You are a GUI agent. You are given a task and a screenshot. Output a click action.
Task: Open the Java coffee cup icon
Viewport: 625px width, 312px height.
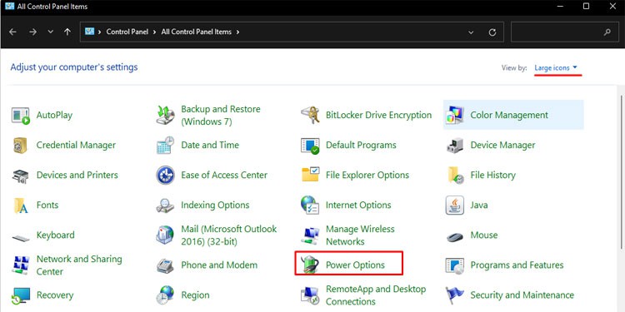(455, 206)
